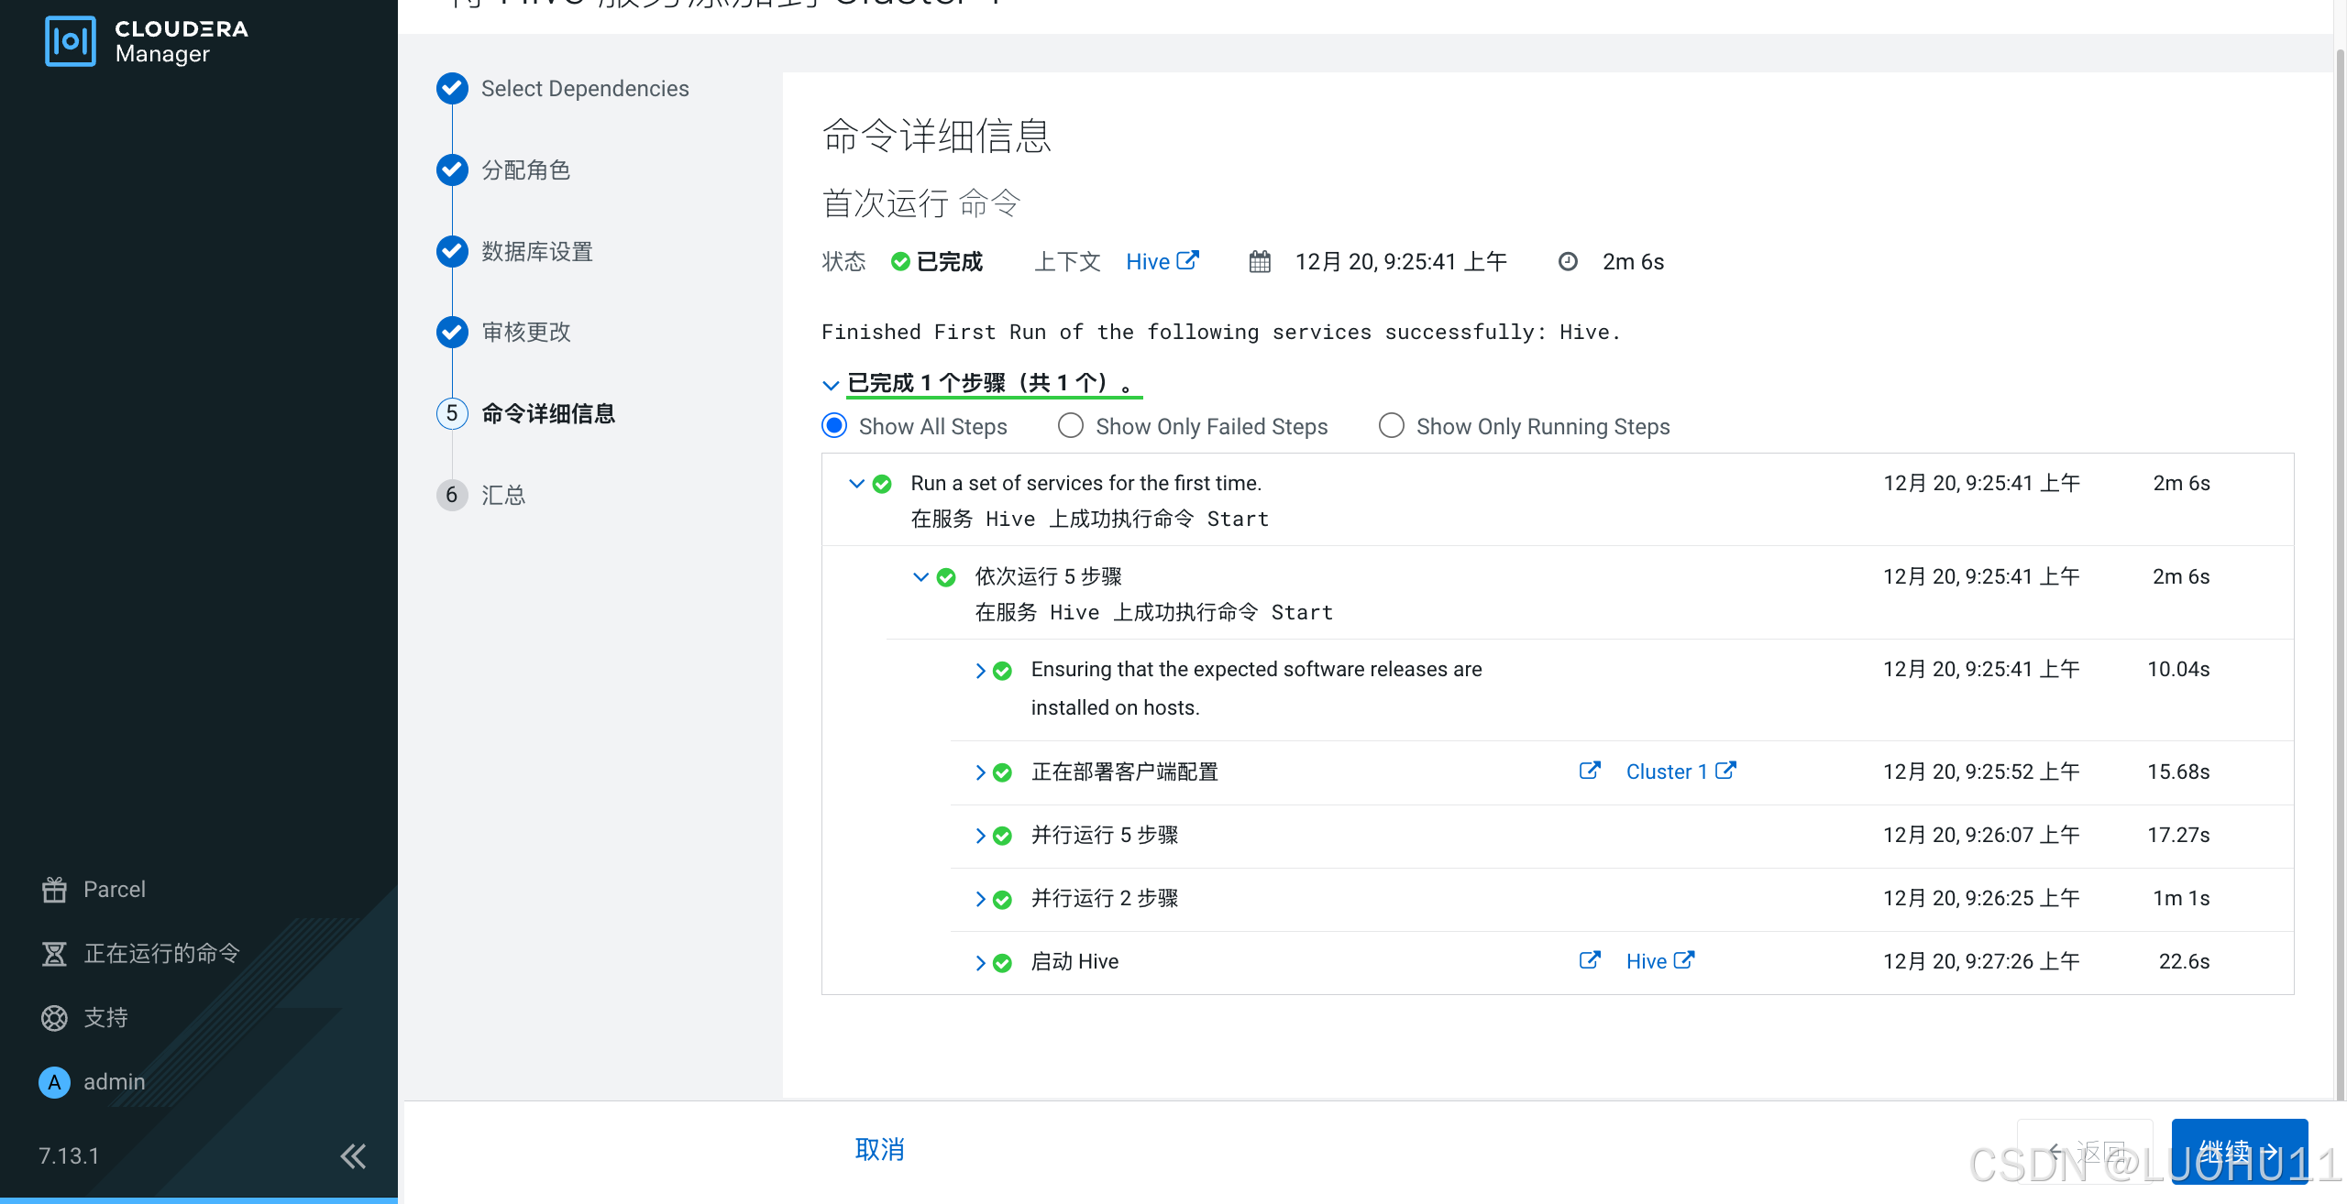Click the admin user avatar icon
Image resolution: width=2347 pixels, height=1204 pixels.
54,1082
